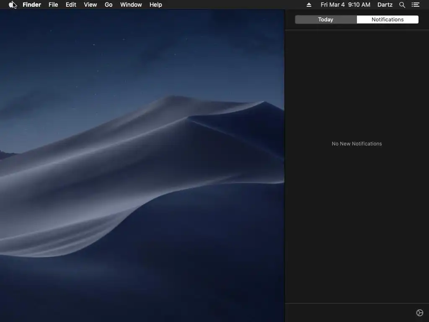Open the Finder menu
The width and height of the screenshot is (429, 322).
(x=32, y=5)
